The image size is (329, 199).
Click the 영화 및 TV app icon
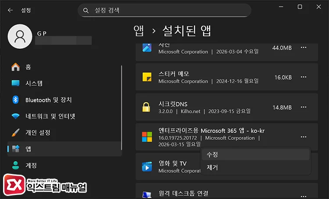pos(147,166)
